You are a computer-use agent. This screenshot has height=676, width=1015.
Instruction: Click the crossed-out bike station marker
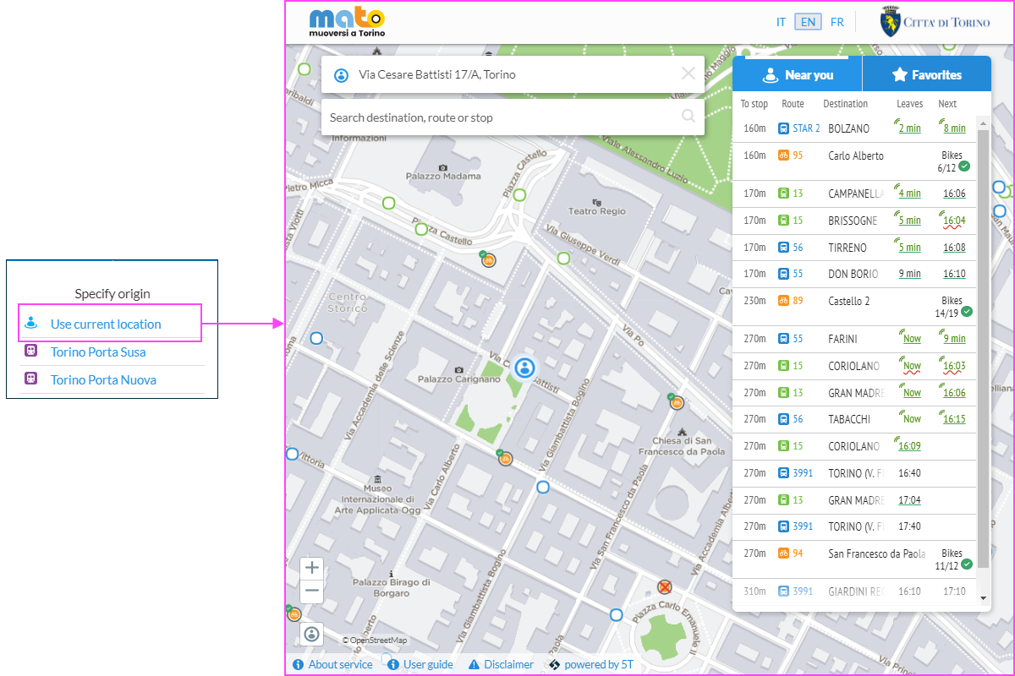[x=665, y=587]
